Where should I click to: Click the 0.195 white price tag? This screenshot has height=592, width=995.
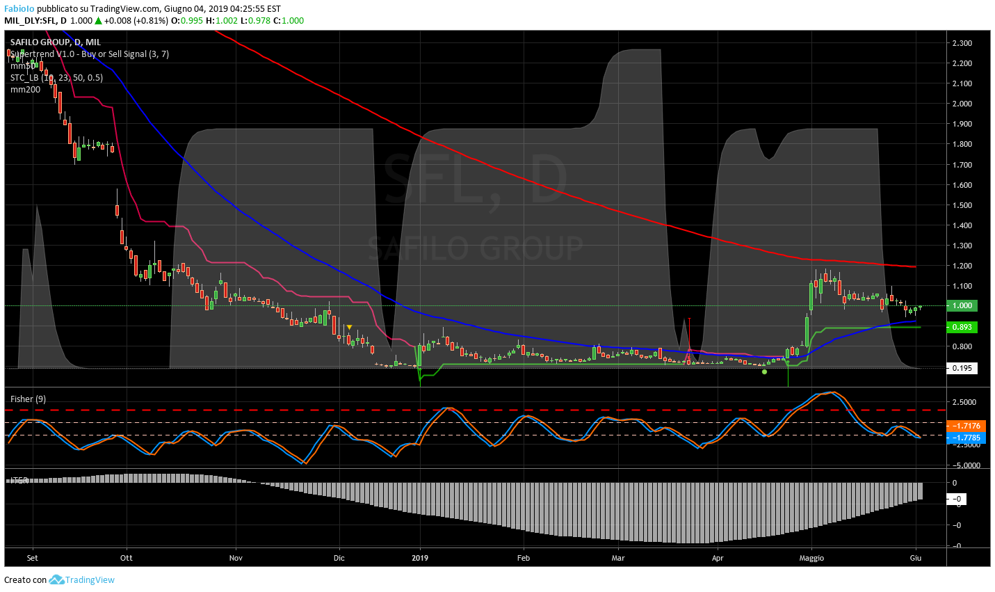963,368
